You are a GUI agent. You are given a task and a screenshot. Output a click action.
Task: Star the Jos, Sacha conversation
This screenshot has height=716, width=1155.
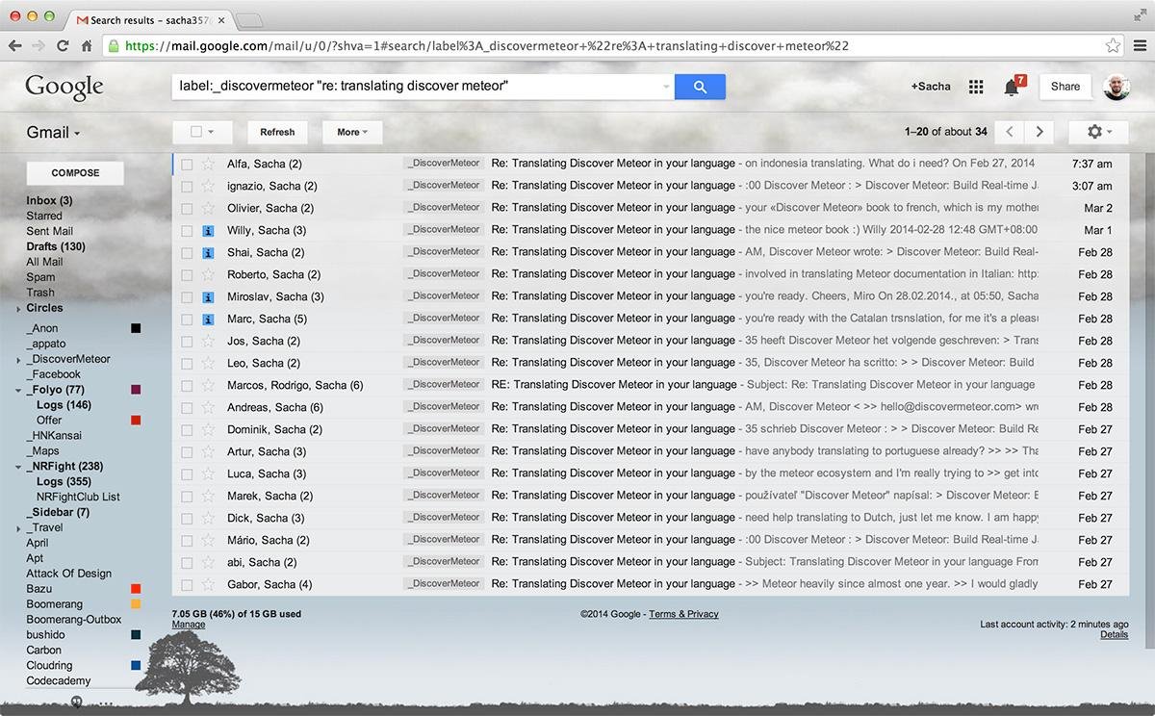(x=208, y=341)
